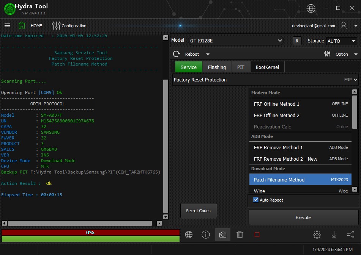Viewport: 361px width, 255px height.
Task: Switch to the Flashing tab
Action: [x=217, y=67]
